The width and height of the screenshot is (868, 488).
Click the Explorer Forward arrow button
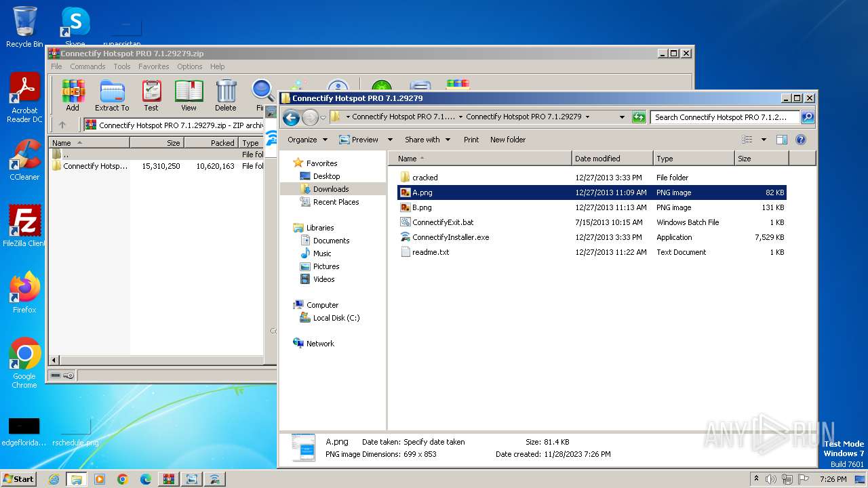(310, 117)
